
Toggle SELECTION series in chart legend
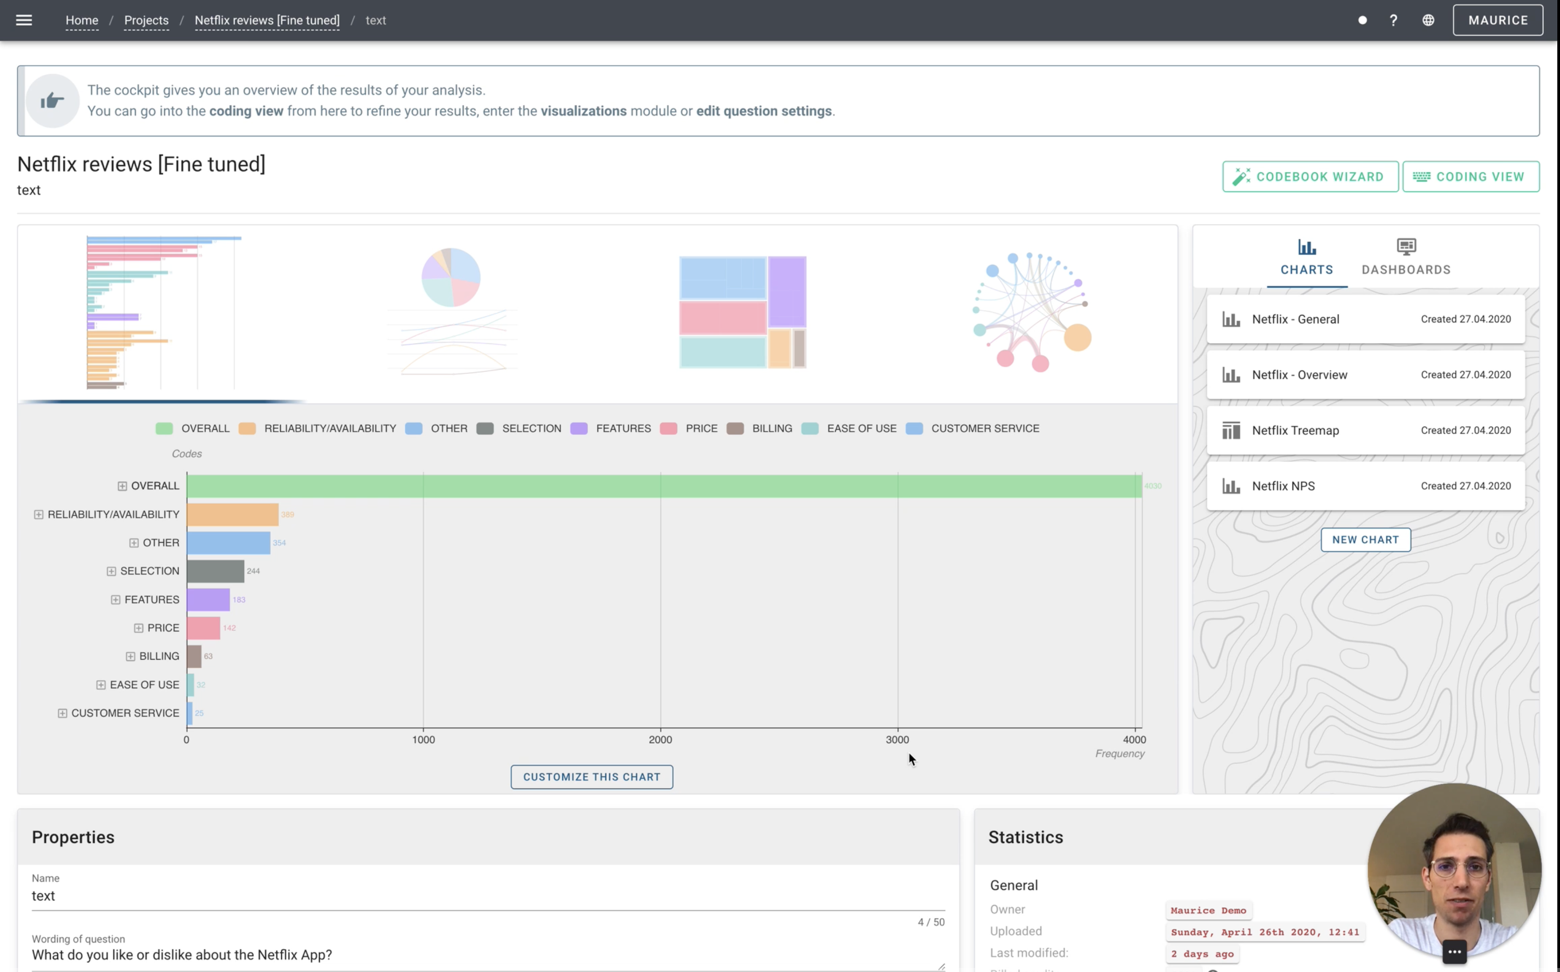tap(519, 429)
